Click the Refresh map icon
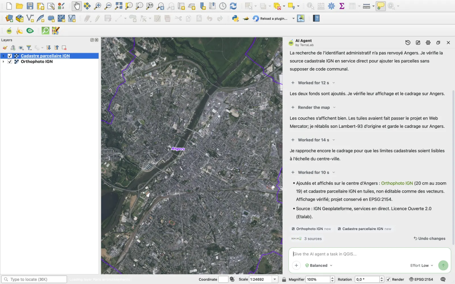455x284 pixels. coord(233,6)
